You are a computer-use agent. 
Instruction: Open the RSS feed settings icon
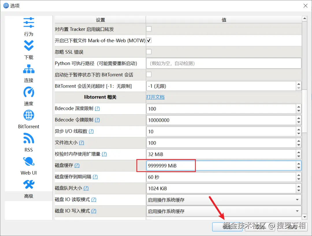coord(29,138)
